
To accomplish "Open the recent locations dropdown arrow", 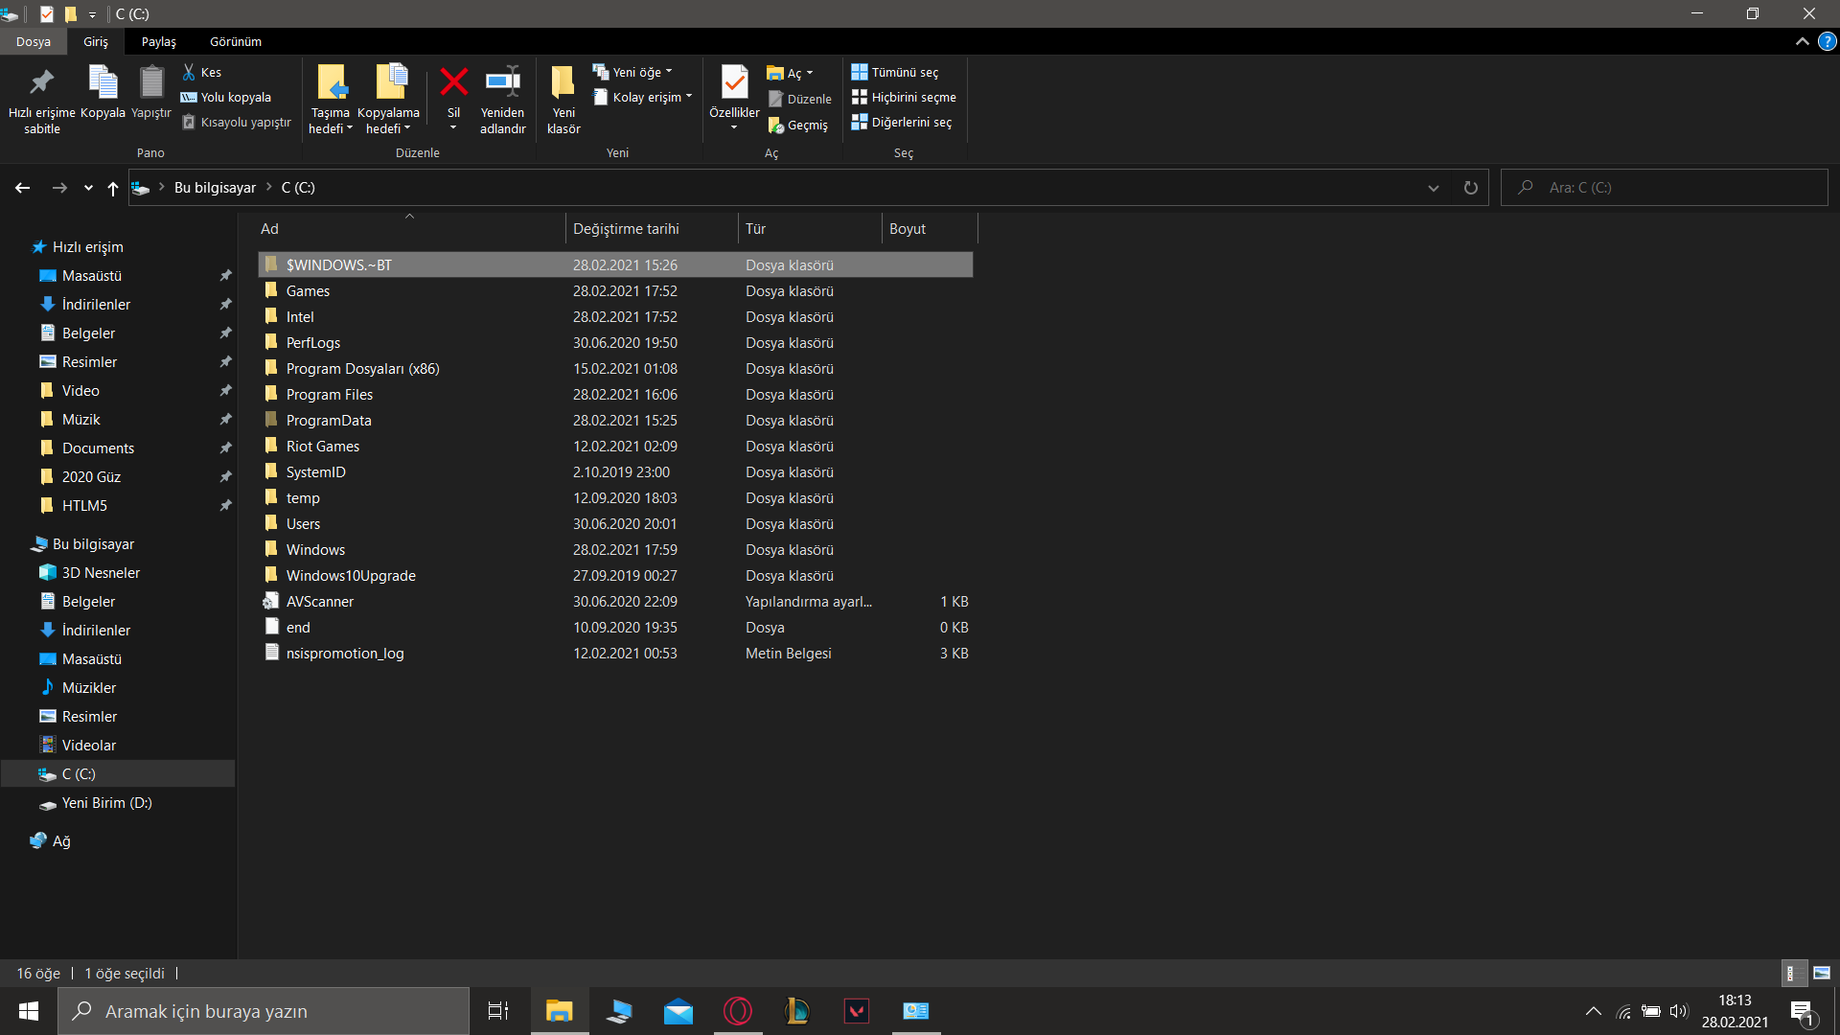I will (x=88, y=188).
